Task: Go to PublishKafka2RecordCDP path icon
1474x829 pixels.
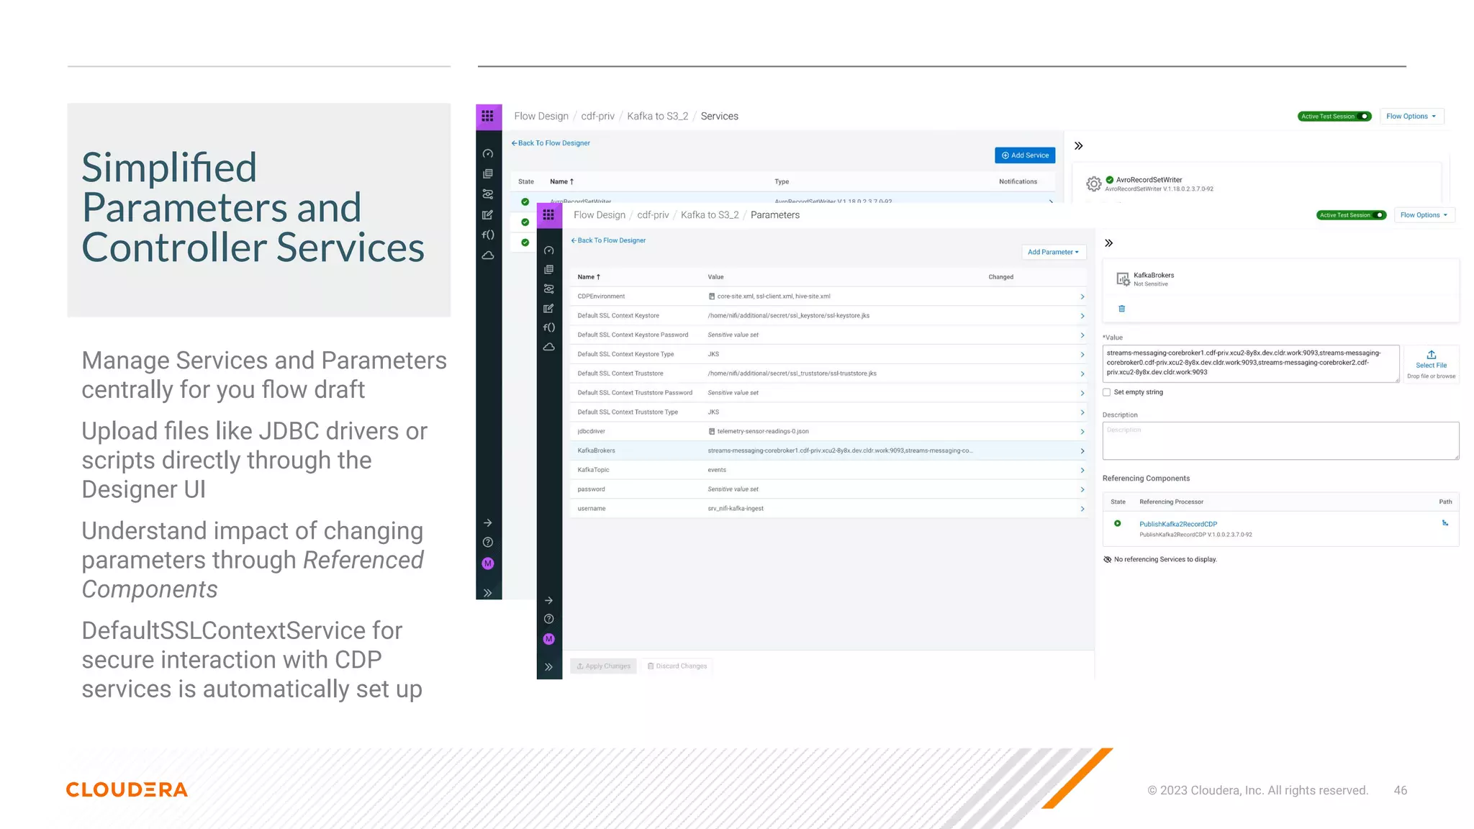Action: [1444, 523]
